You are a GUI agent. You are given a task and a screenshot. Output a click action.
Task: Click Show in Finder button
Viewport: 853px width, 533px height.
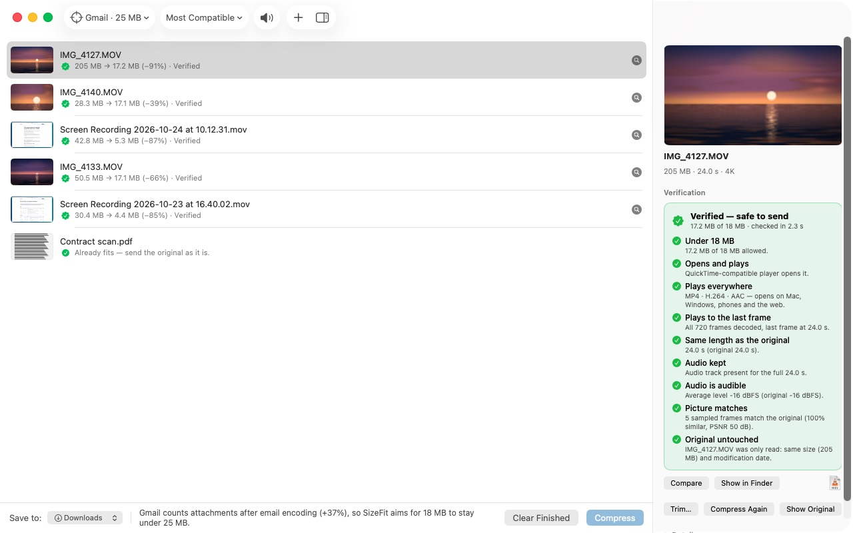pyautogui.click(x=747, y=483)
